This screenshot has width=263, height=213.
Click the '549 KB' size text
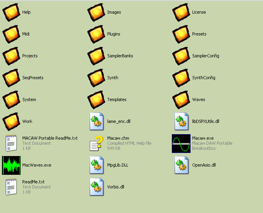(114, 148)
